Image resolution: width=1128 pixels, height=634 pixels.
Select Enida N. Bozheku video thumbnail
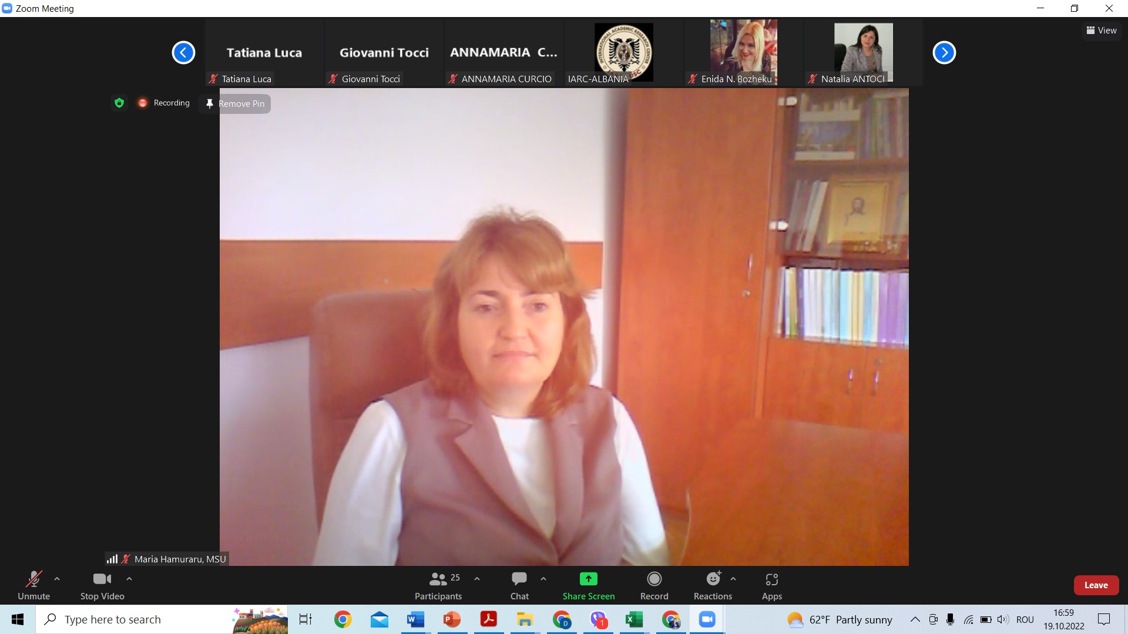point(743,52)
